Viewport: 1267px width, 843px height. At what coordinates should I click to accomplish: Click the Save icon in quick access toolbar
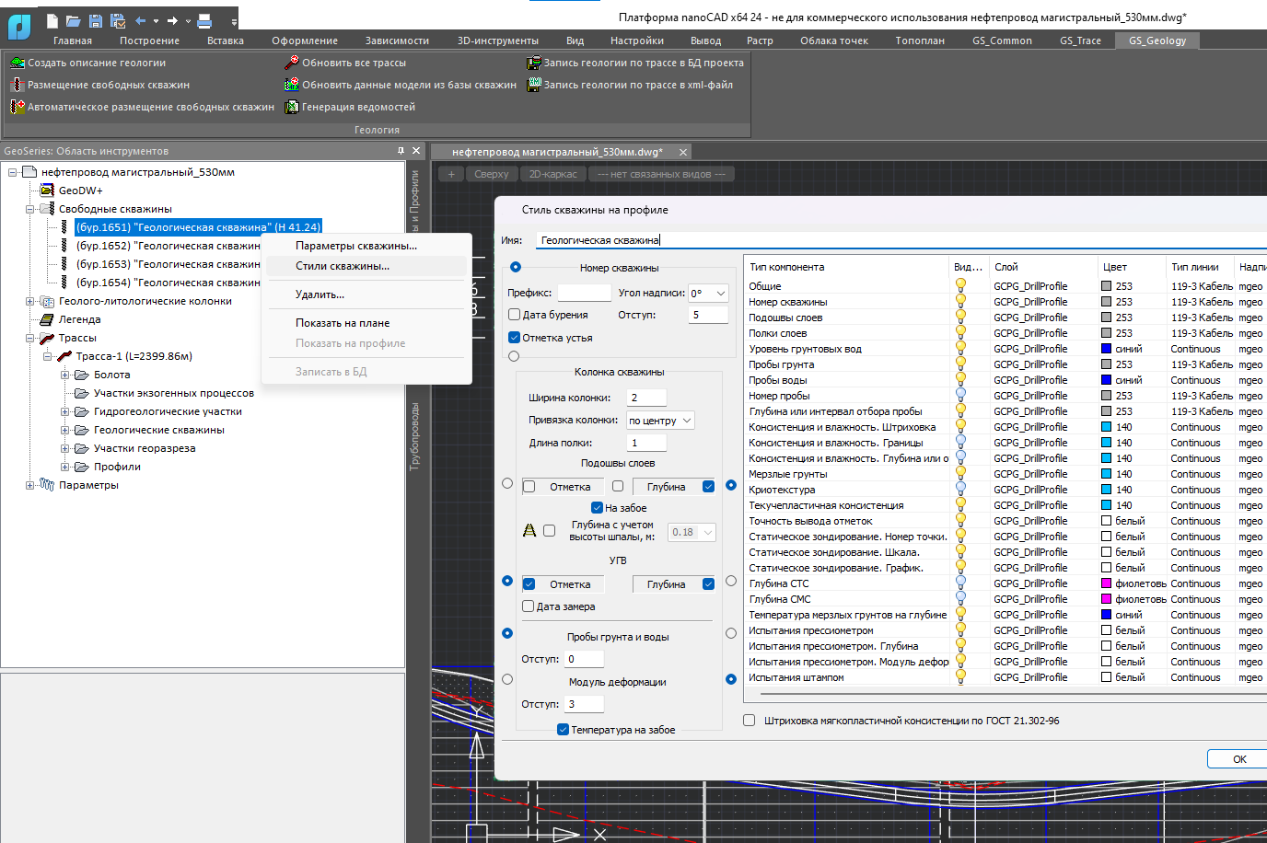(x=96, y=20)
